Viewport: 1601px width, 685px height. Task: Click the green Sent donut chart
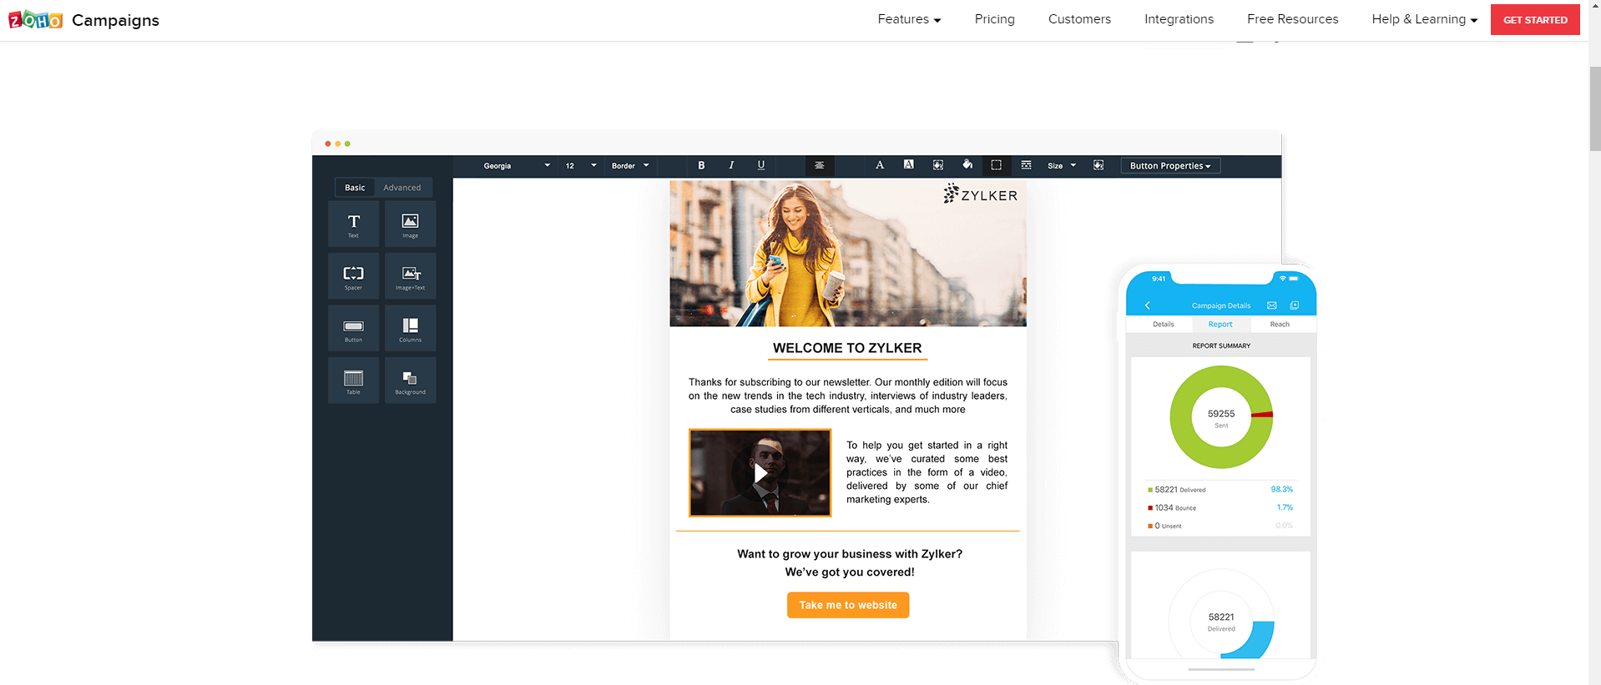tap(1221, 417)
